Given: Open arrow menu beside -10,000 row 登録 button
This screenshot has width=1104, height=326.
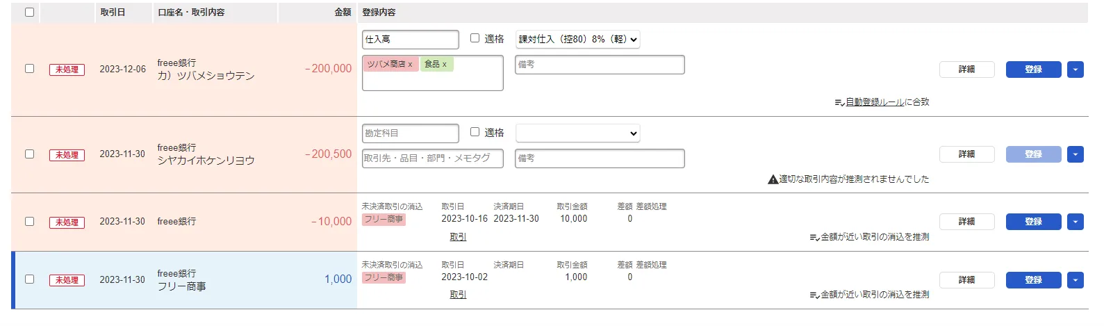Looking at the screenshot, I should 1076,222.
